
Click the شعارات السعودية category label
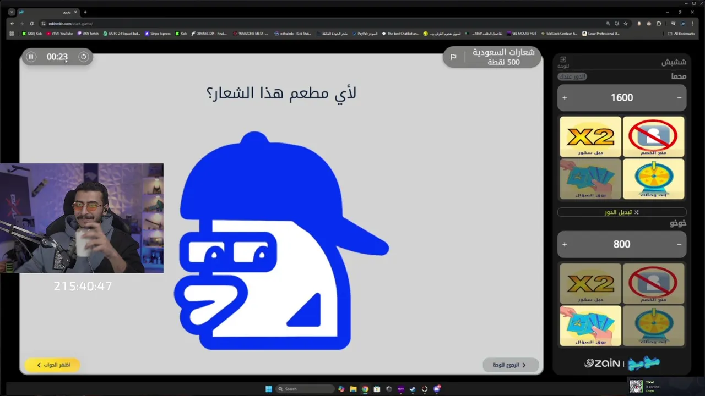coord(503,52)
